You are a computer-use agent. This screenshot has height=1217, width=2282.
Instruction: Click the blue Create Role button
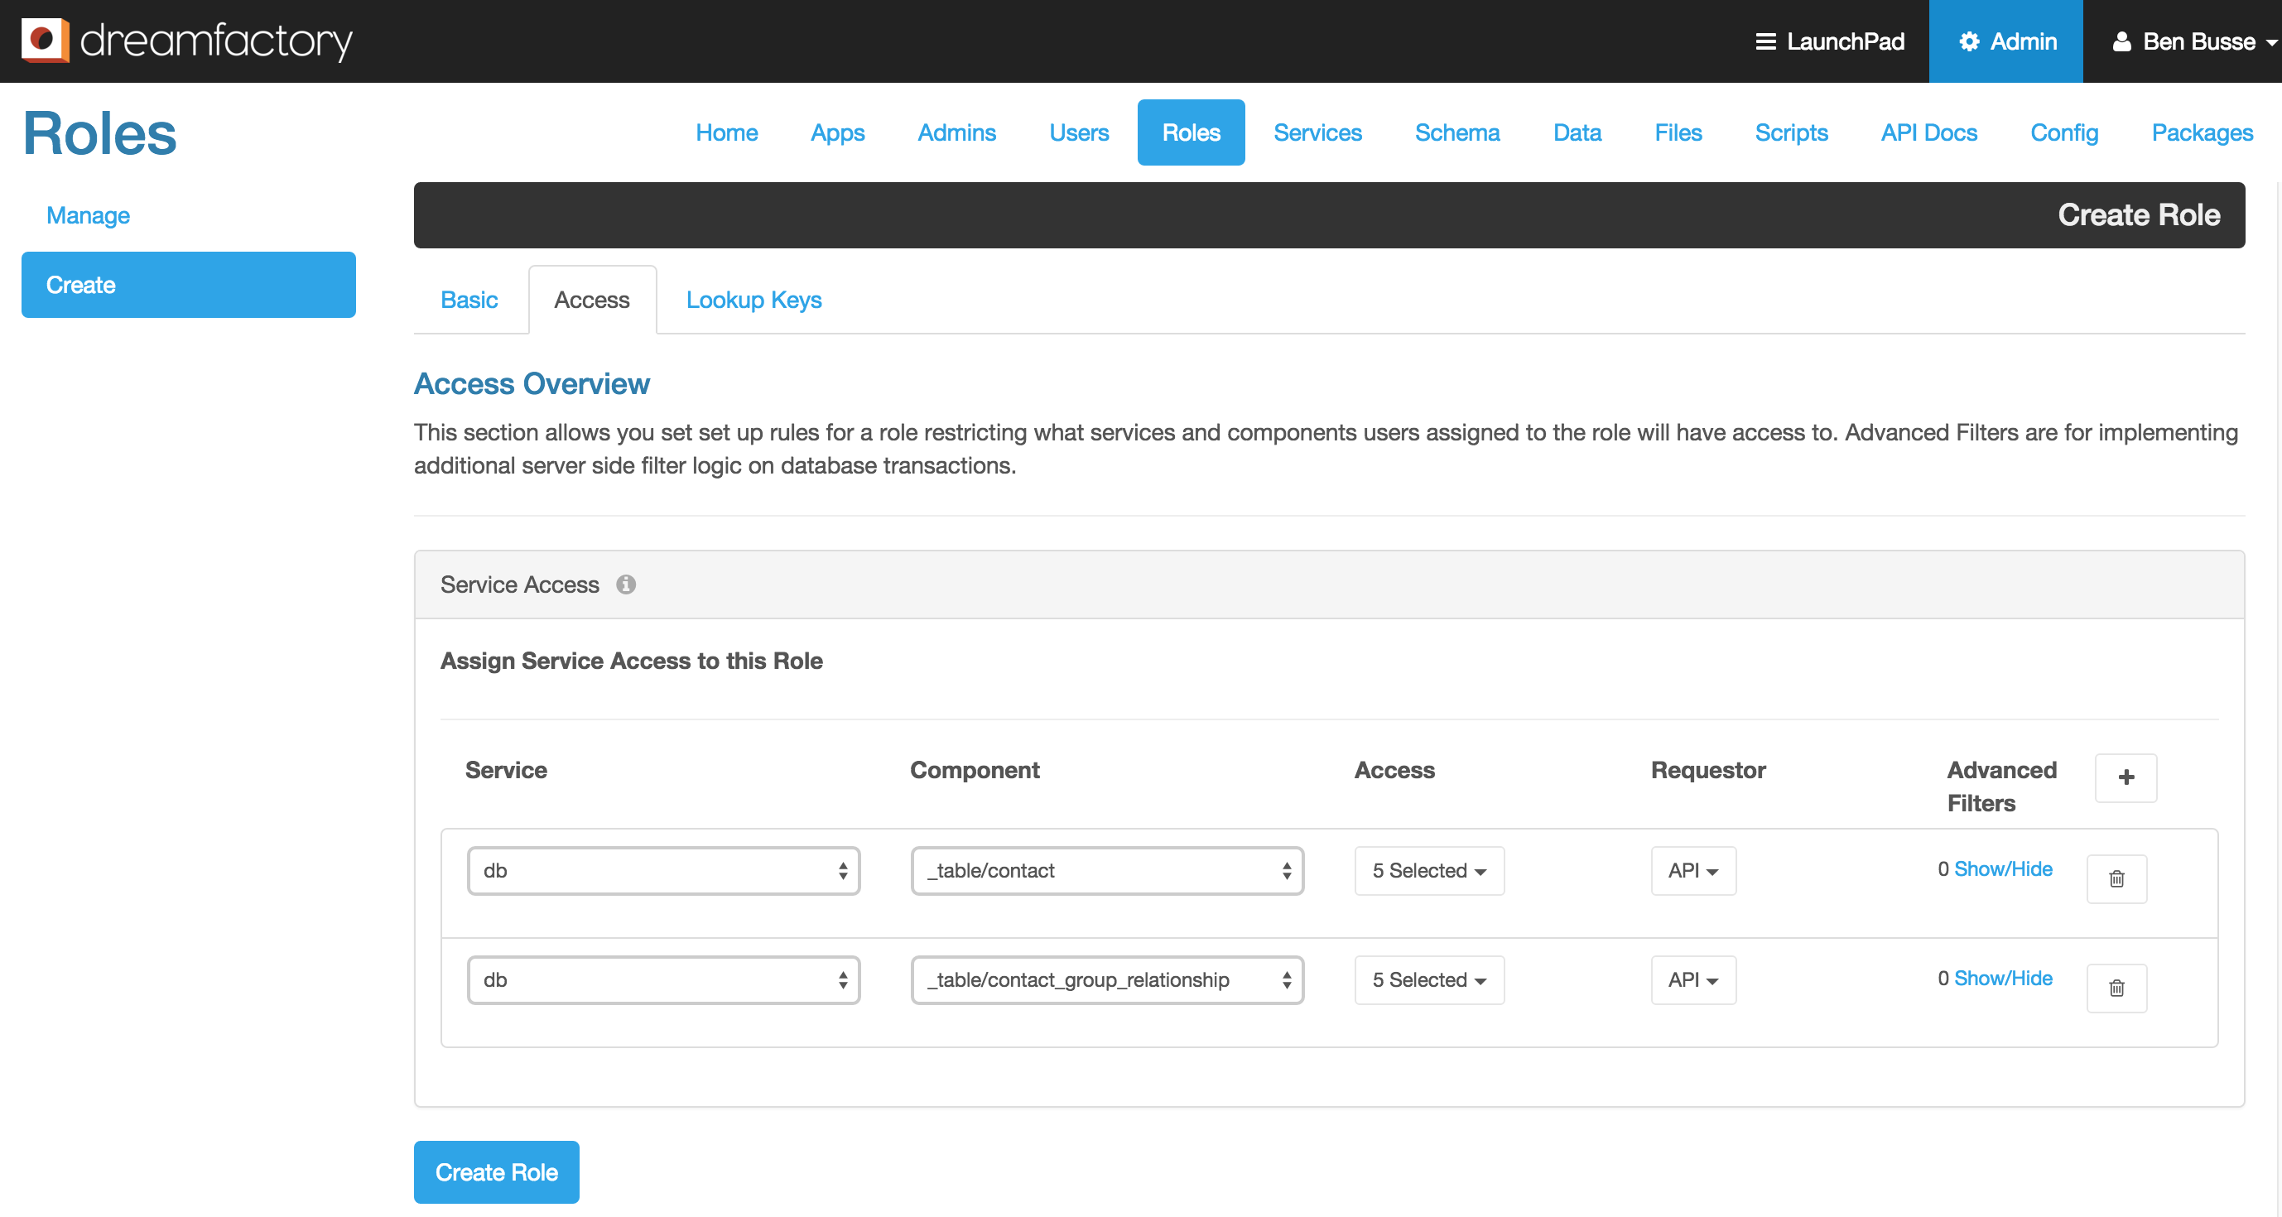tap(496, 1171)
